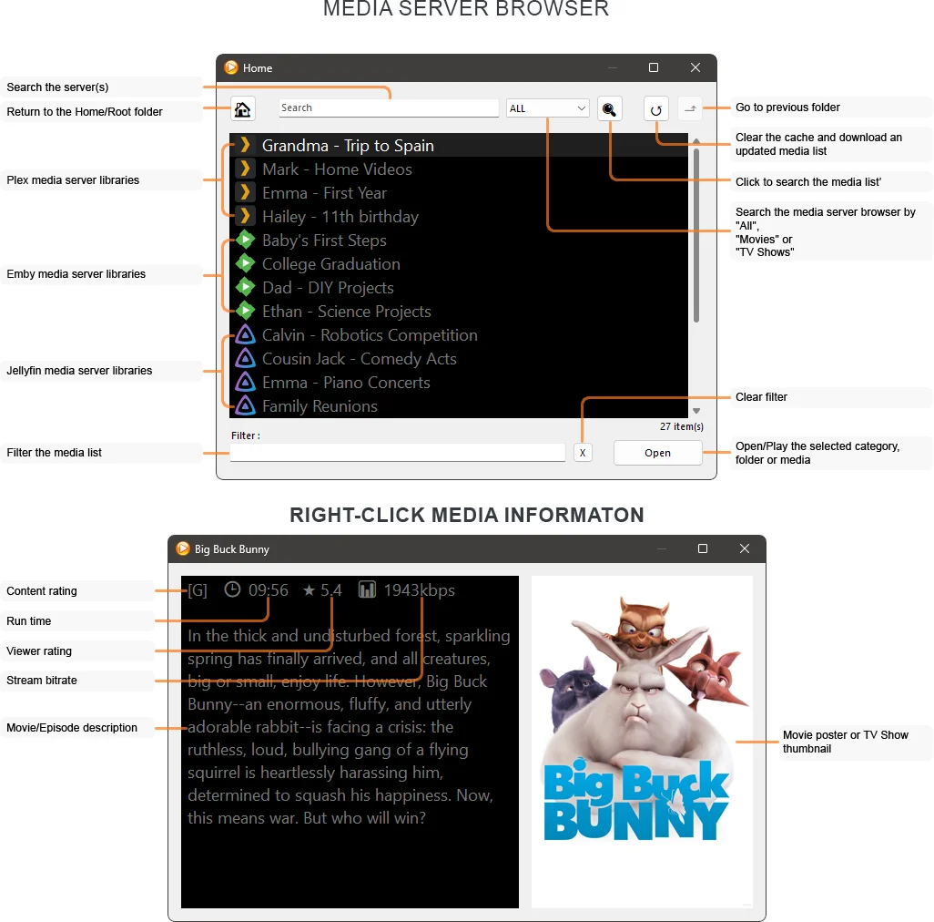Image resolution: width=934 pixels, height=922 pixels.
Task: Click the media list scrollbar thumb
Action: (x=695, y=235)
